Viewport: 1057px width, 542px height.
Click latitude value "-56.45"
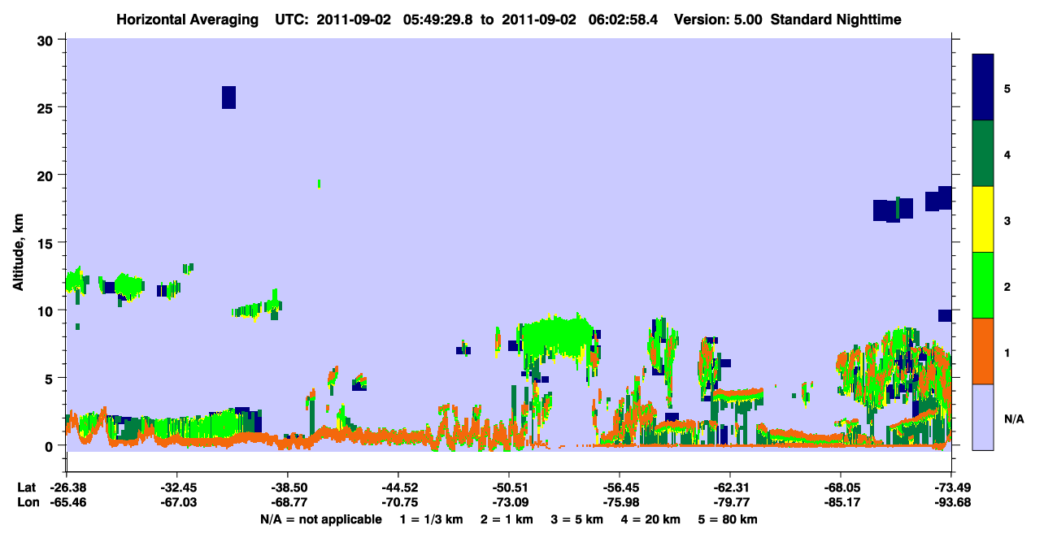[x=619, y=488]
